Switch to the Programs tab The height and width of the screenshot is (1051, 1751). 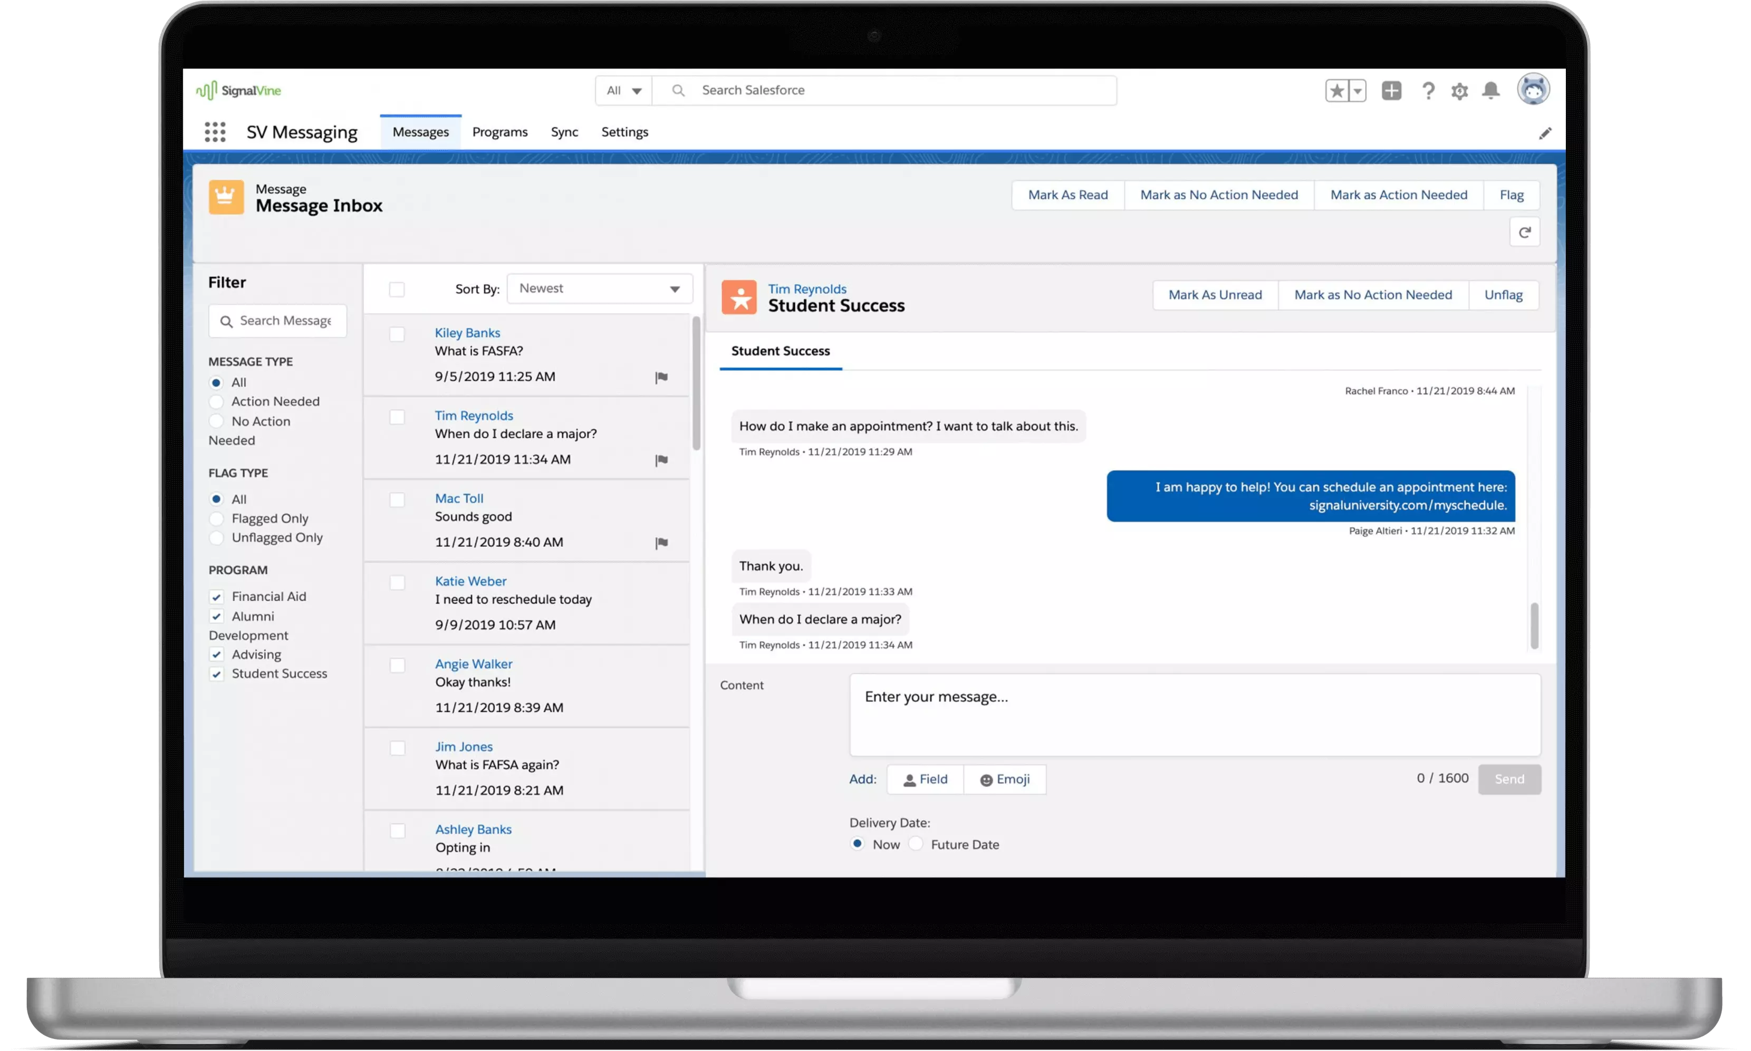tap(499, 131)
